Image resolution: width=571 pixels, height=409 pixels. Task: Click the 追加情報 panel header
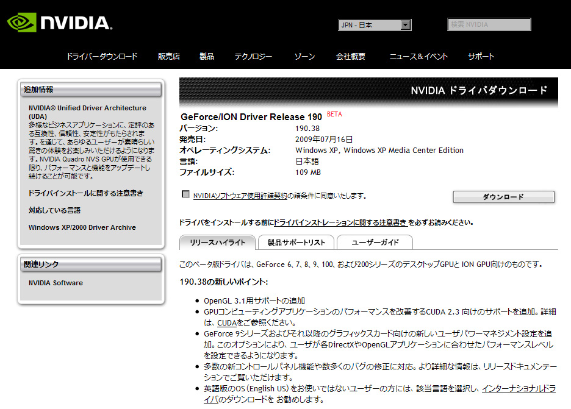pyautogui.click(x=91, y=90)
